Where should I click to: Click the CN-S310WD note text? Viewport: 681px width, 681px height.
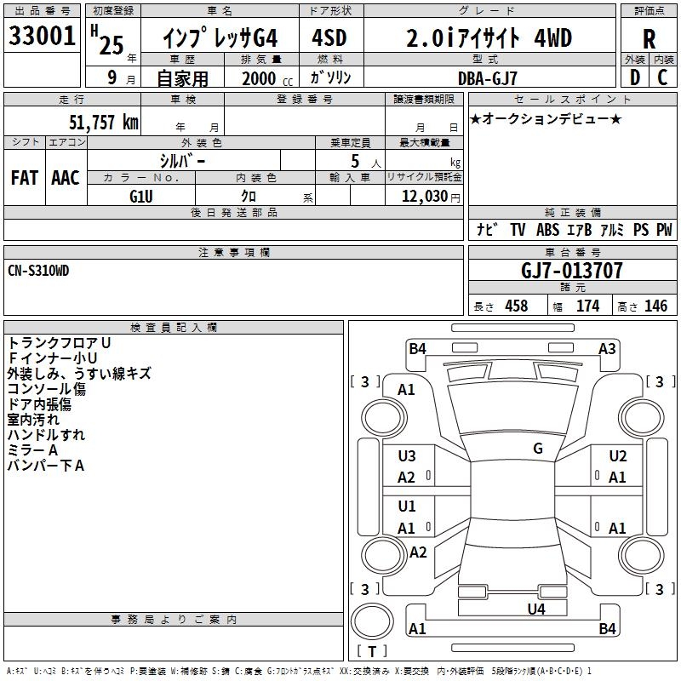(38, 271)
